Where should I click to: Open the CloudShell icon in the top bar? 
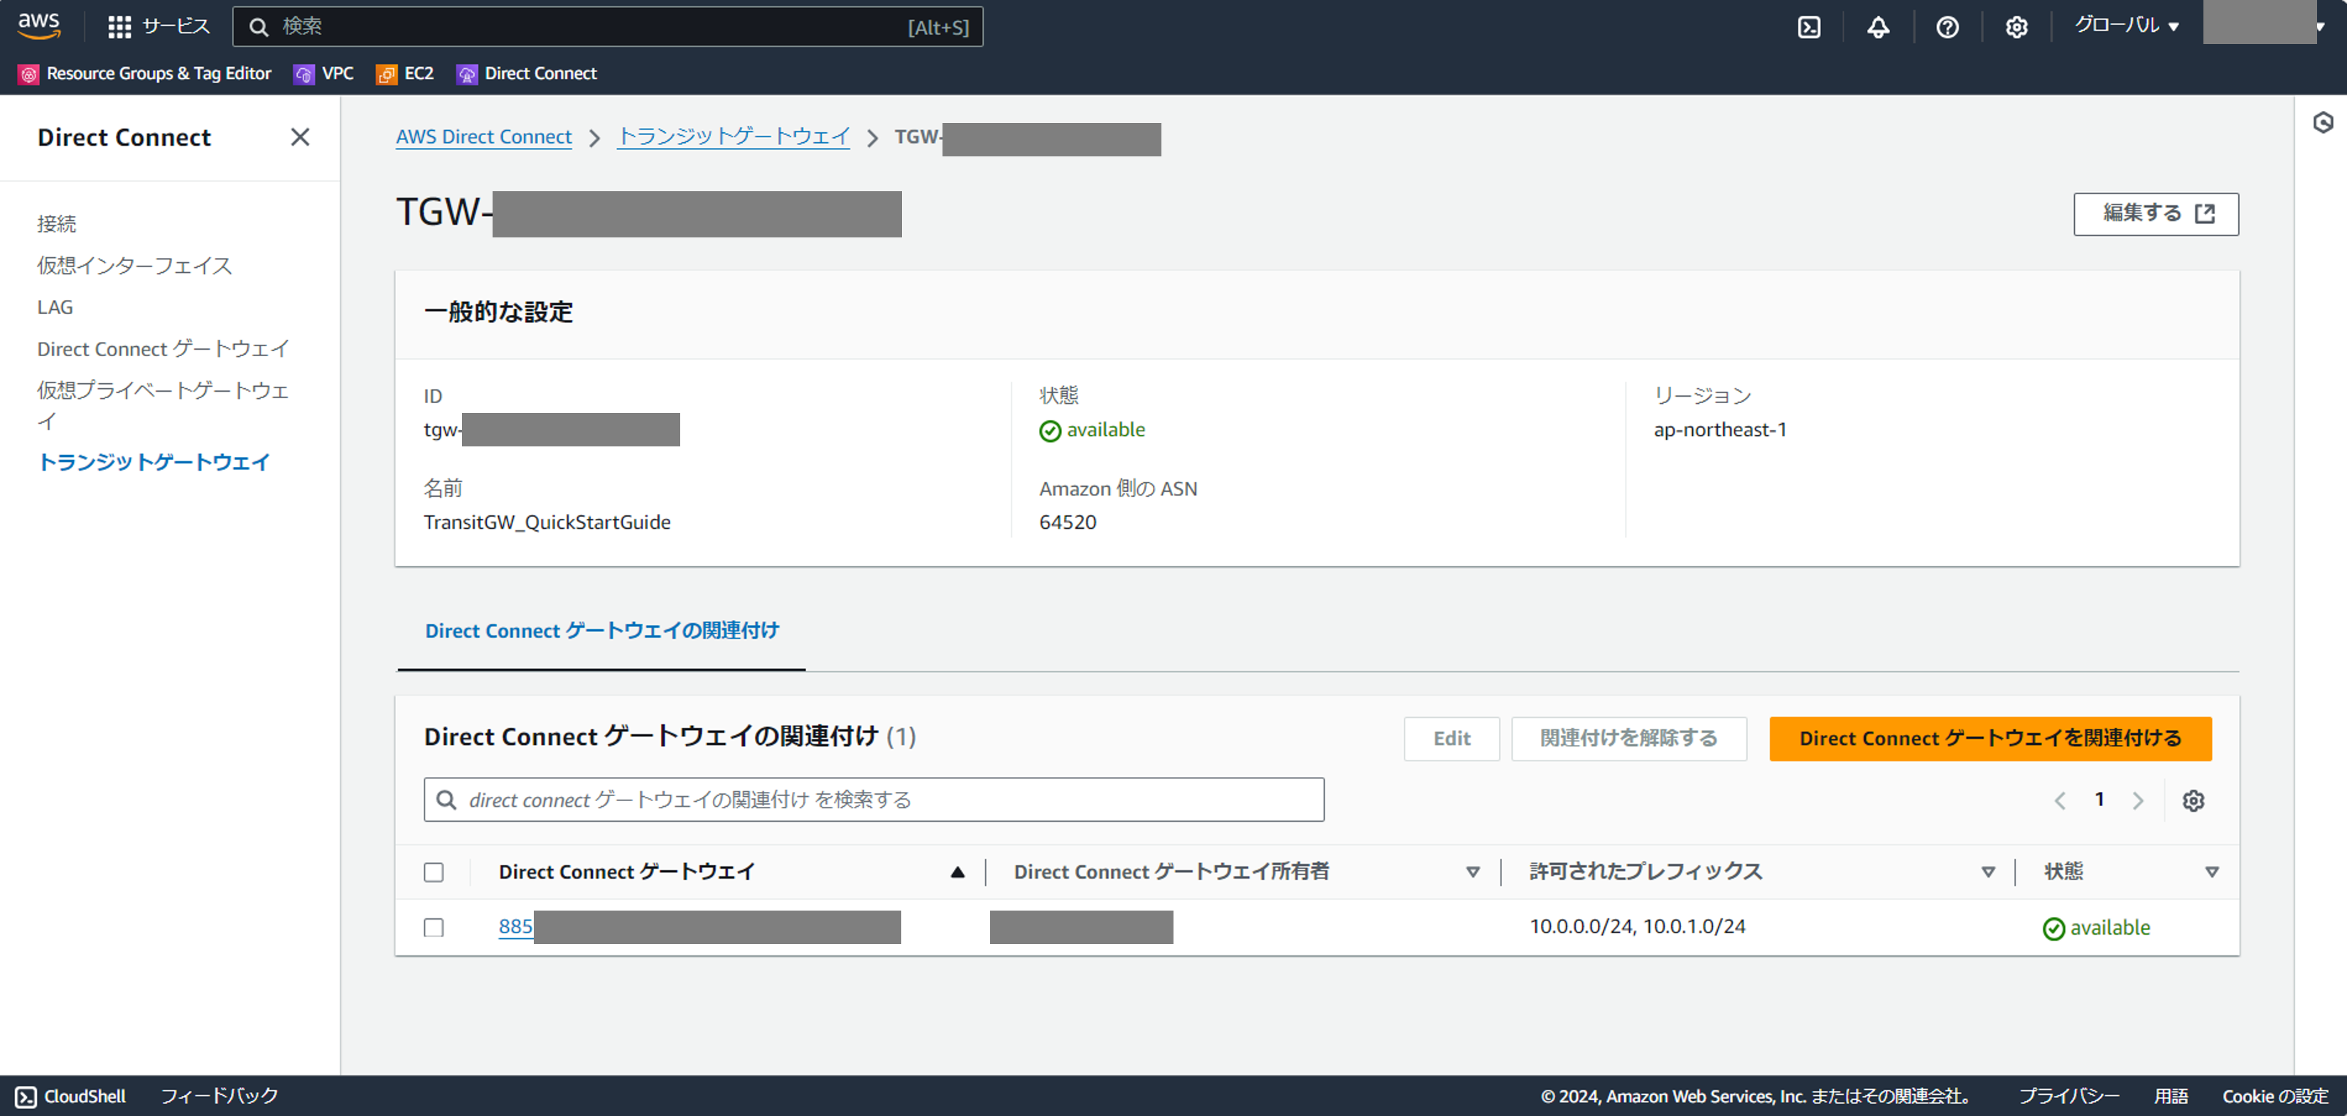tap(1808, 27)
